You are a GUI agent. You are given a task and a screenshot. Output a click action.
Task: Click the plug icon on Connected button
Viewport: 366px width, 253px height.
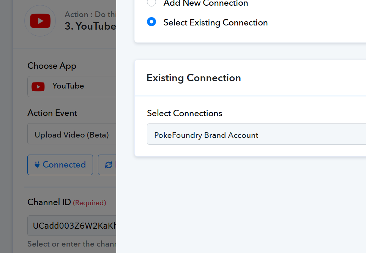pos(37,165)
